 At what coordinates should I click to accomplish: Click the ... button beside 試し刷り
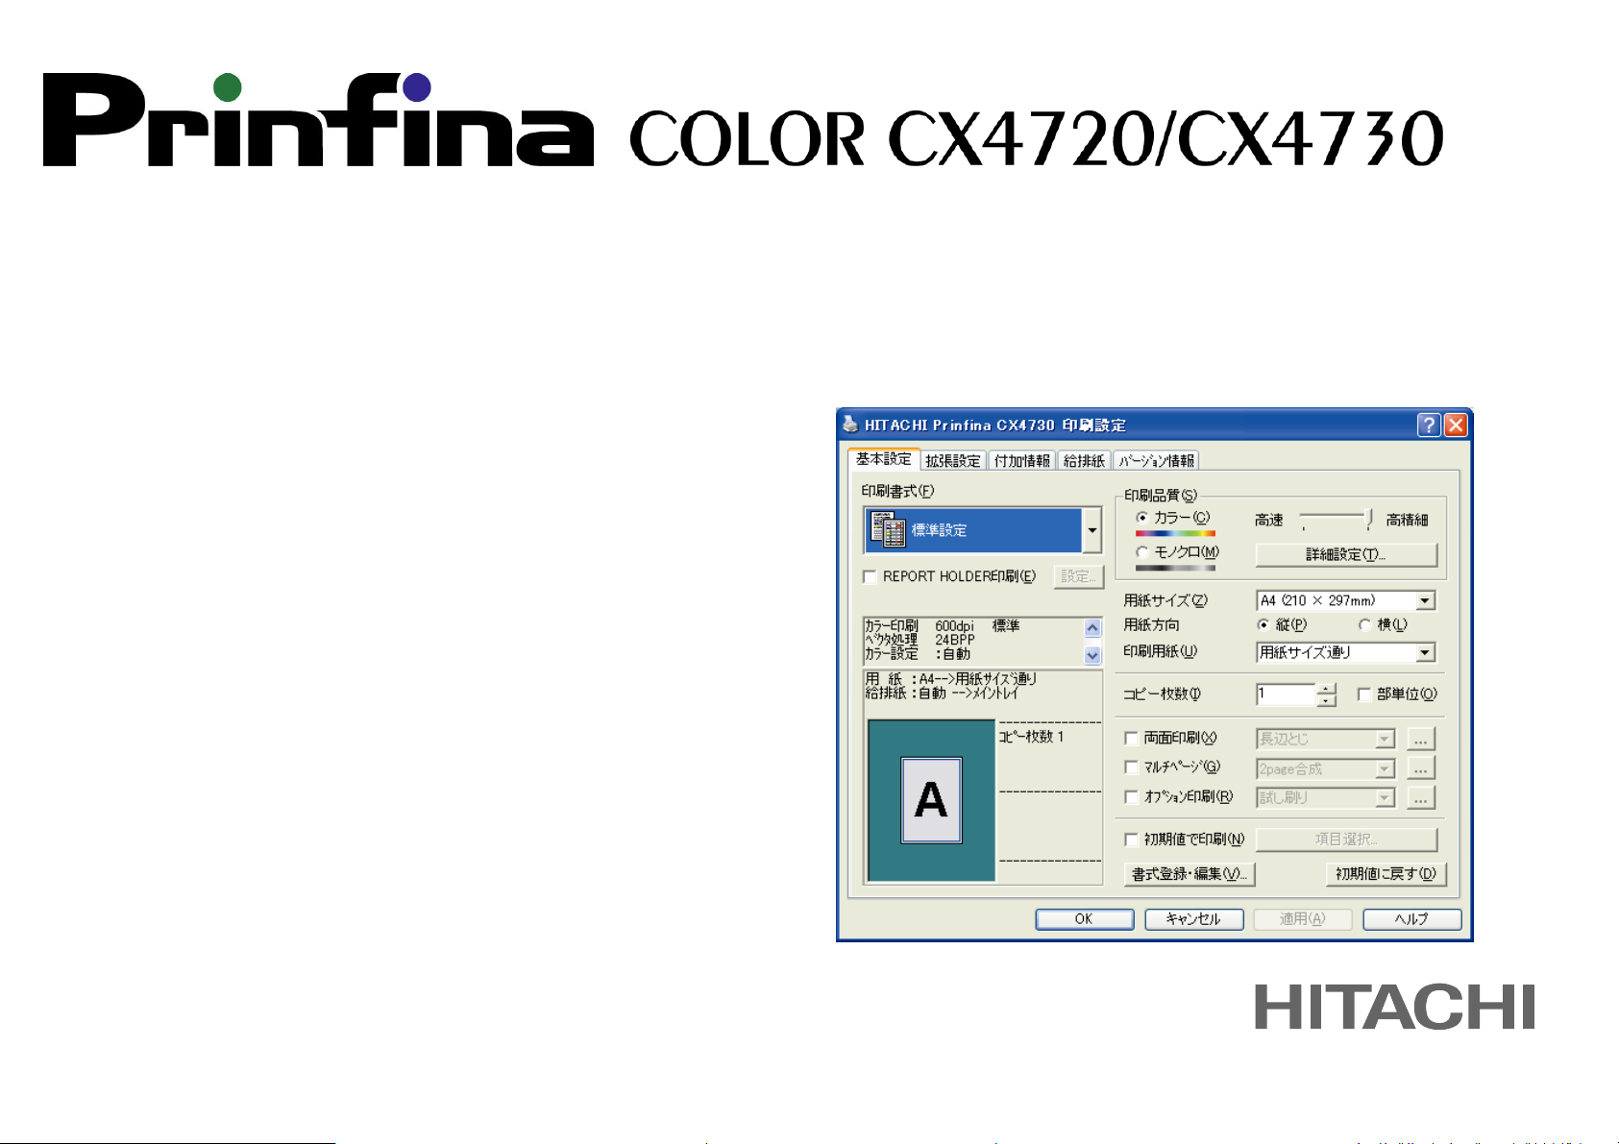[x=1421, y=797]
